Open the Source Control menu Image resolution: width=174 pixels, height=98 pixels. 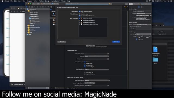click(x=55, y=1)
